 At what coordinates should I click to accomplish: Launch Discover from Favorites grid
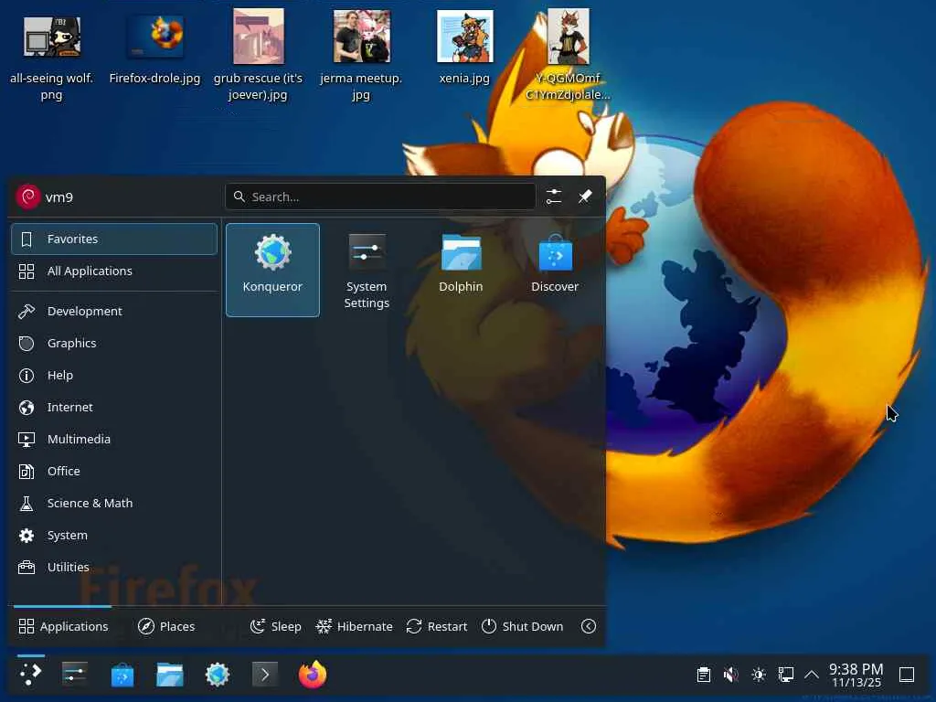click(555, 270)
